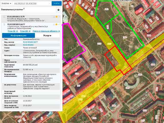
Task: Clear the search field with the x icon
Action: [49, 3]
